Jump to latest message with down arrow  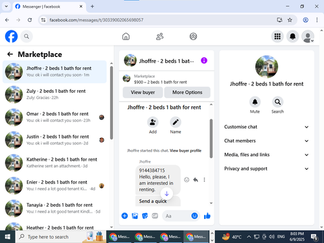(167, 194)
